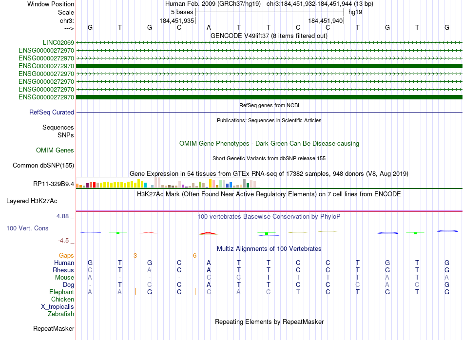The width and height of the screenshot is (463, 340).
Task: Select the RepeatMasker track label
Action: tap(54, 328)
